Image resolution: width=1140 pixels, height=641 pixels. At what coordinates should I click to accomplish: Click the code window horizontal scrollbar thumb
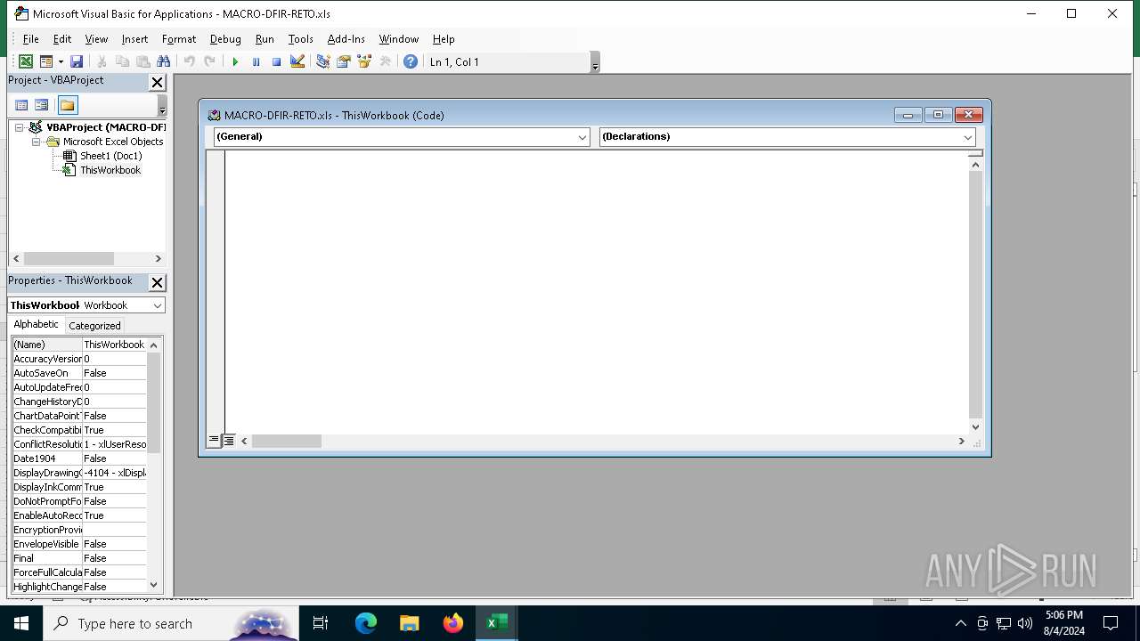286,441
